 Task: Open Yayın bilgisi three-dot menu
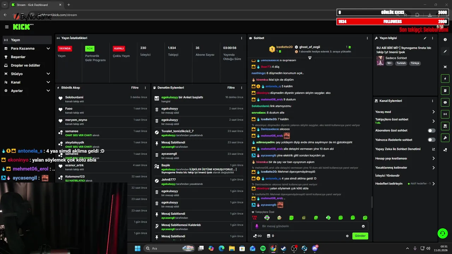(x=433, y=38)
